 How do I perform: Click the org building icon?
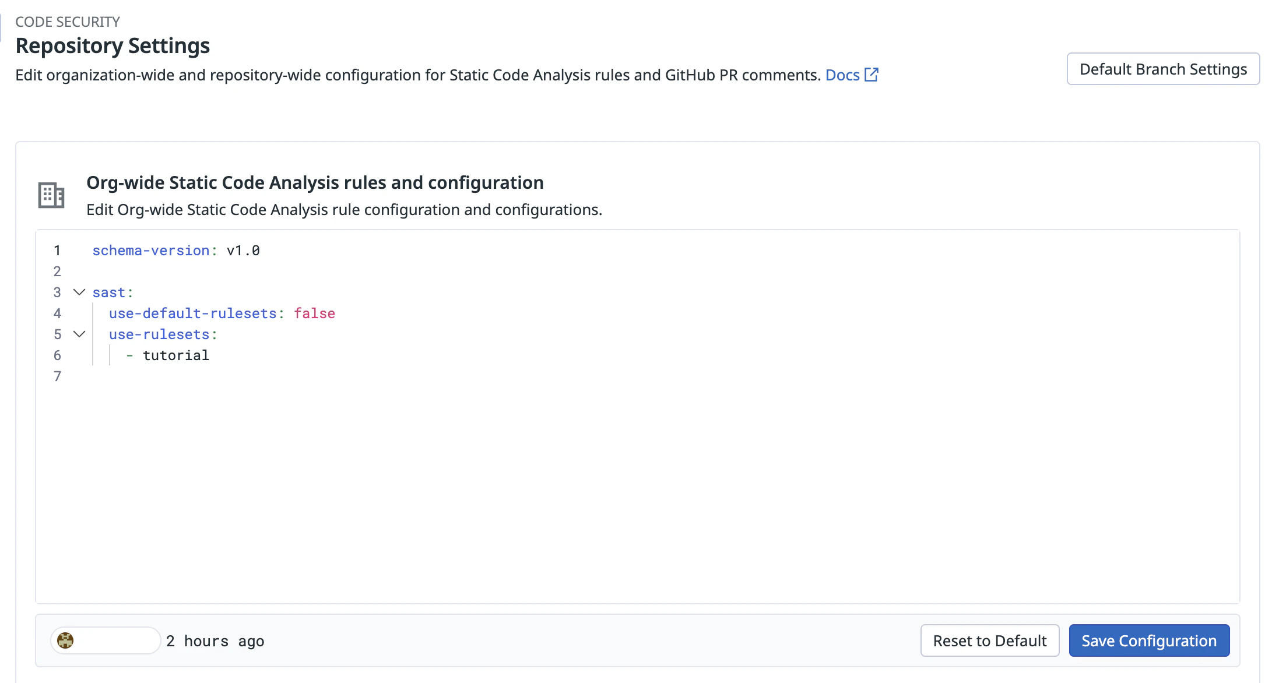(x=51, y=195)
